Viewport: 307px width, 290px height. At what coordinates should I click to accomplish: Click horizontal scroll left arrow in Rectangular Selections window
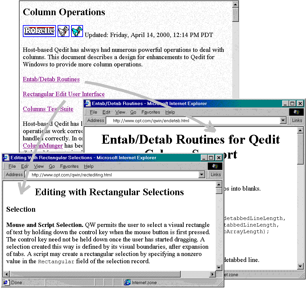click(x=7, y=274)
